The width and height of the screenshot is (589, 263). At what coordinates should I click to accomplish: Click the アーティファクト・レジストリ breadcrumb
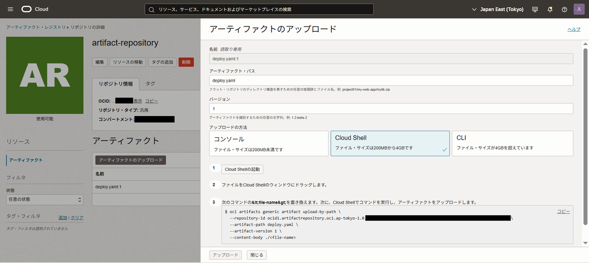[36, 27]
